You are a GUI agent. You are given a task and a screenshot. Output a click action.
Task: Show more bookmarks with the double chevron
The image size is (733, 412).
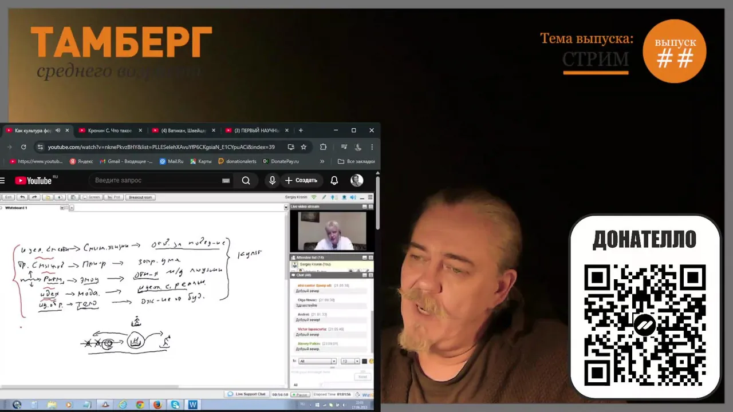pos(322,161)
